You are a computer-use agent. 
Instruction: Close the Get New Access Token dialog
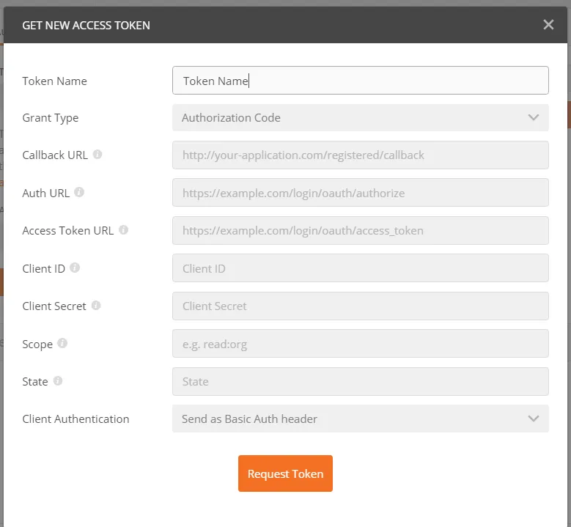pos(548,25)
